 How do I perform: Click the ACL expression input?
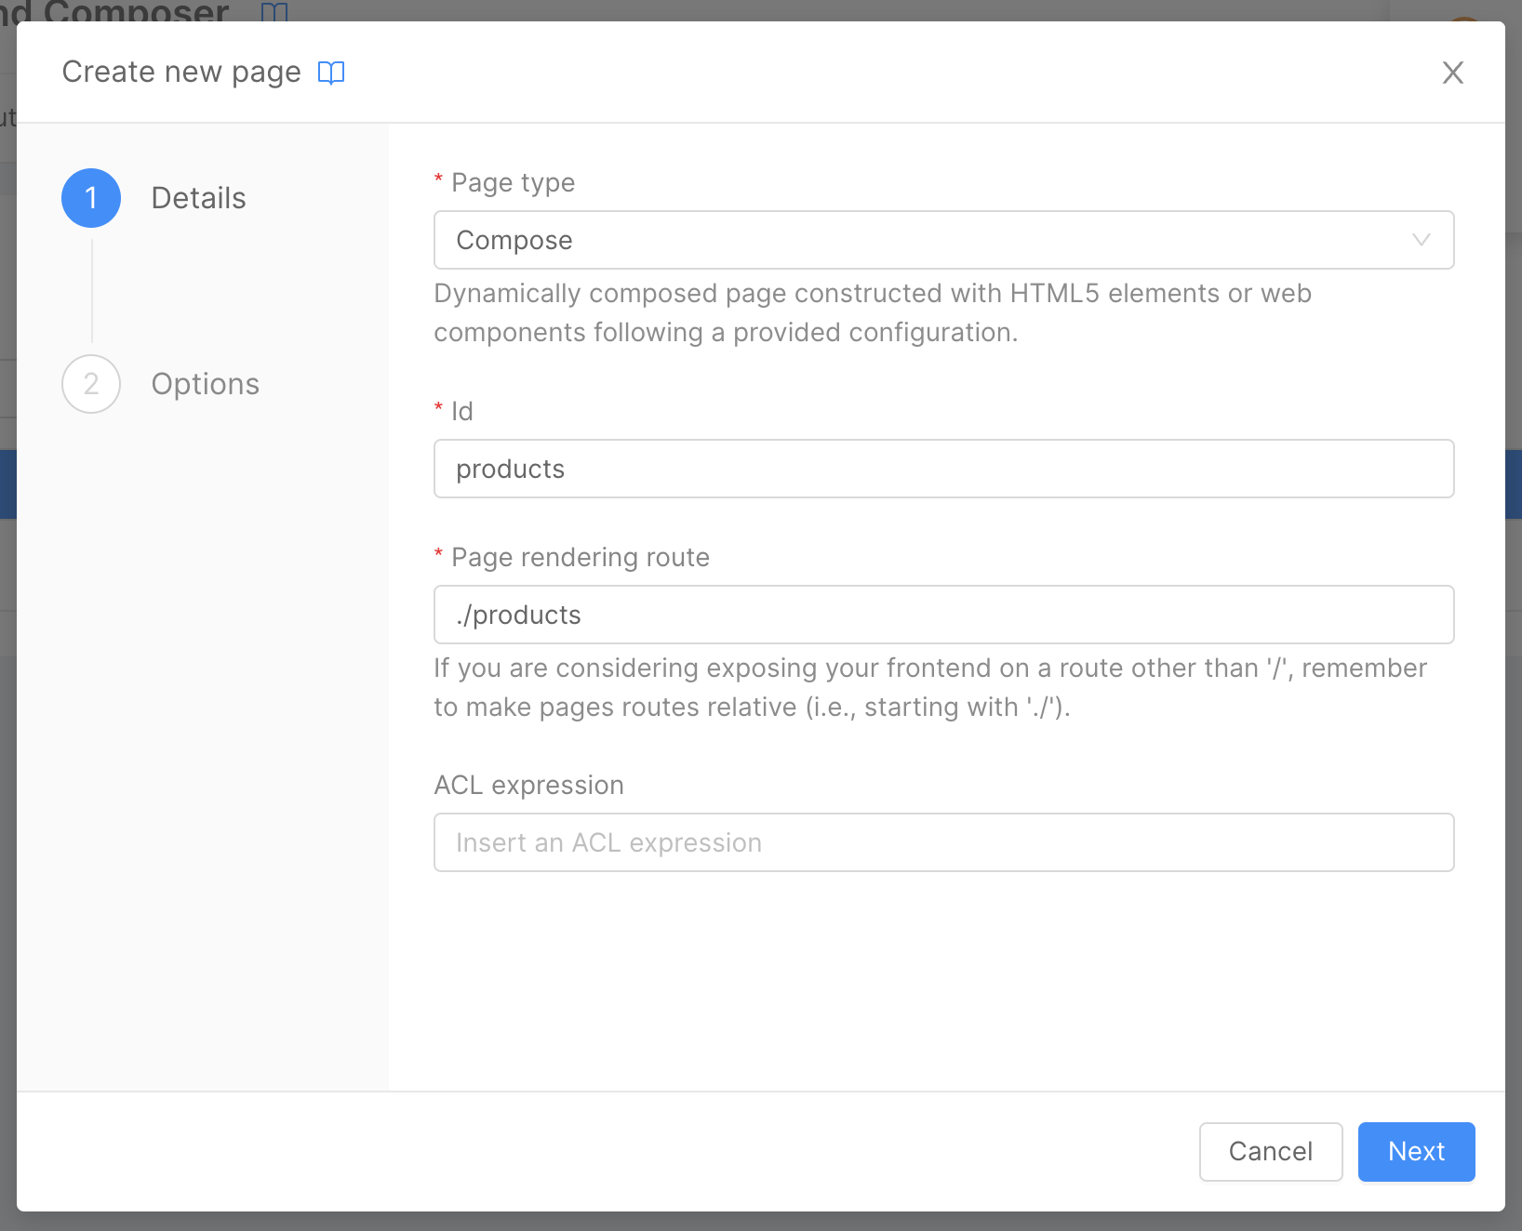(943, 842)
